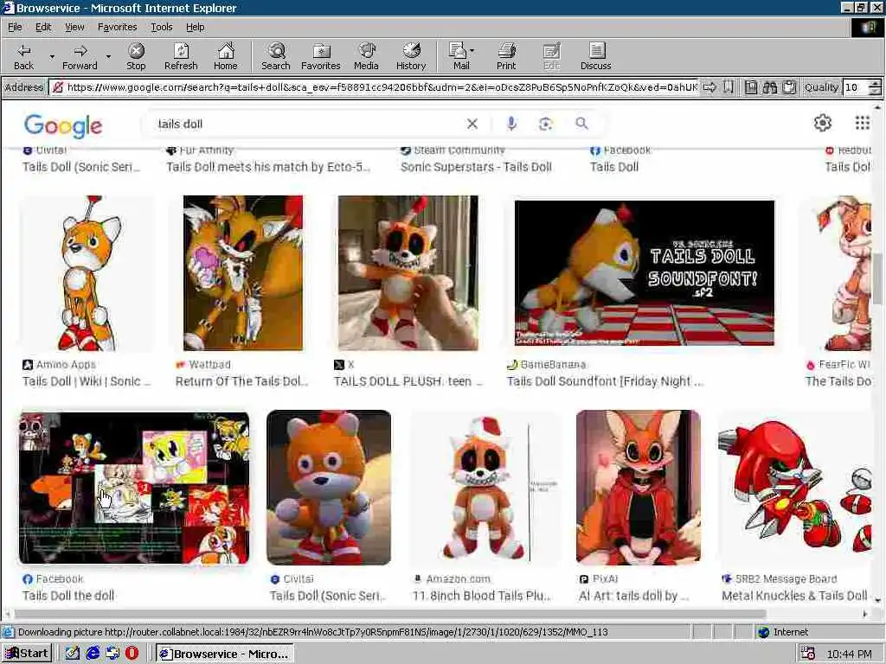Search by image with Lens icon
Screen dimensions: 886x664
[x=545, y=124]
